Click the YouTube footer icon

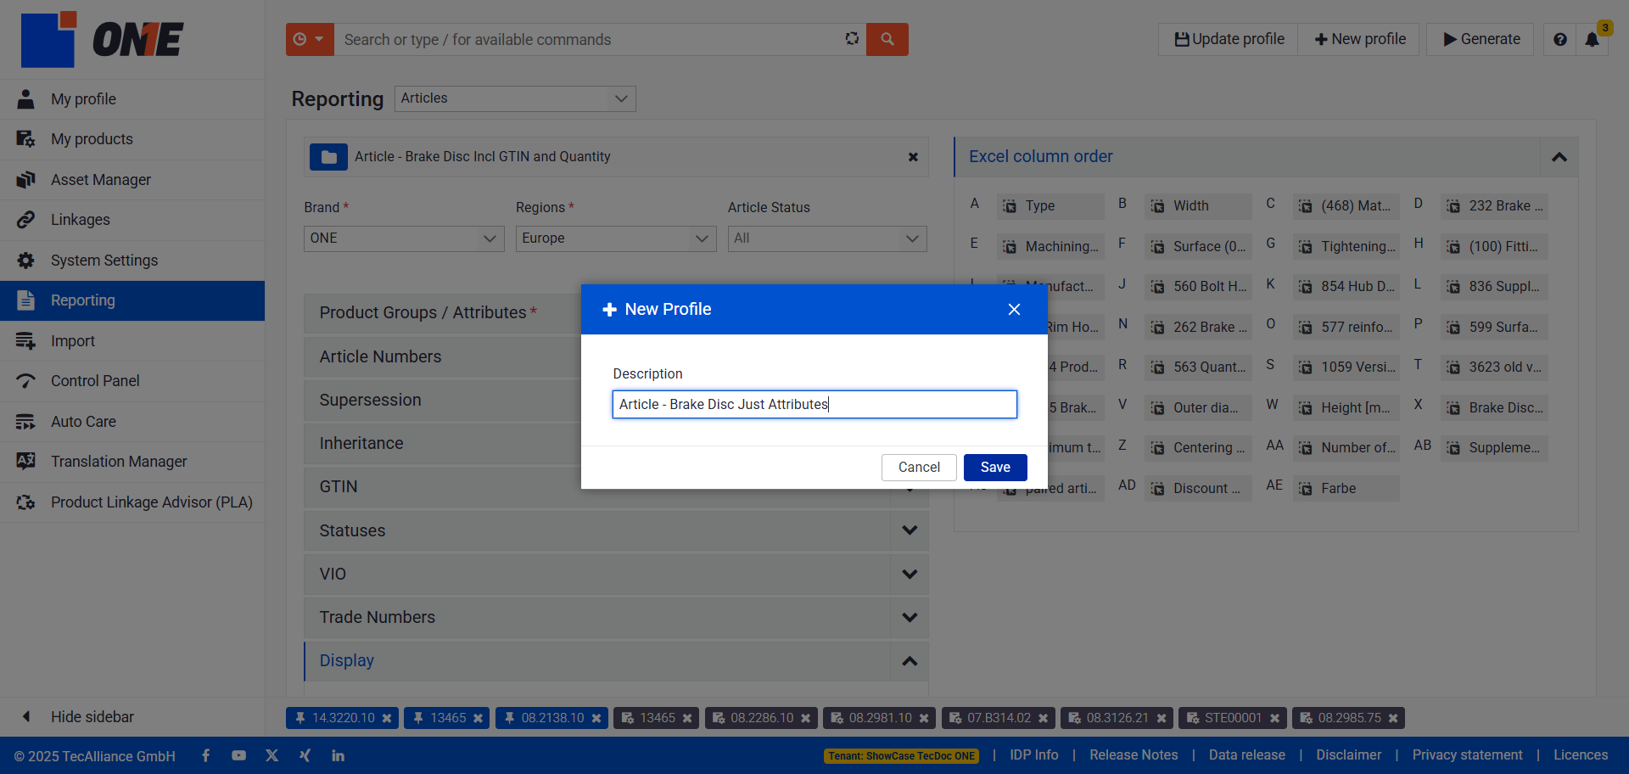238,755
